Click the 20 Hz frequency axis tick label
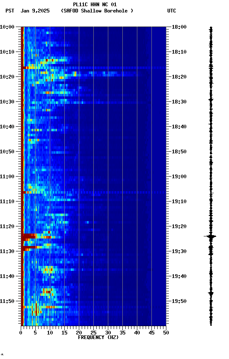 (x=79, y=333)
